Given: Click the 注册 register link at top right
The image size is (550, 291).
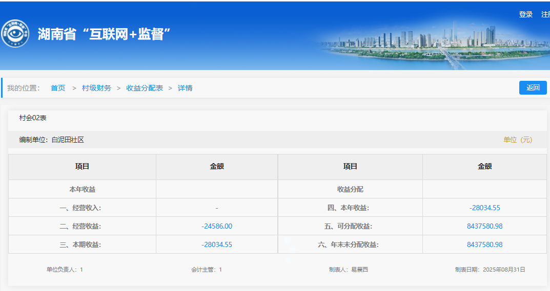Looking at the screenshot, I should 545,14.
